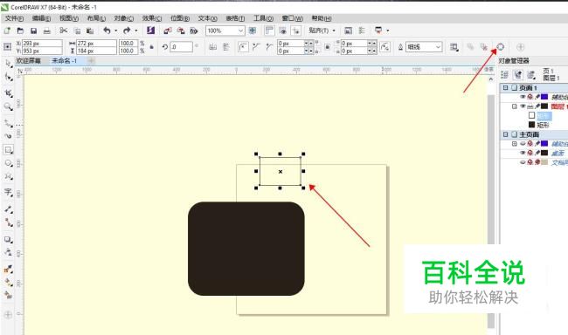
Task: Create a new document via toolbar icon
Action: (7, 31)
